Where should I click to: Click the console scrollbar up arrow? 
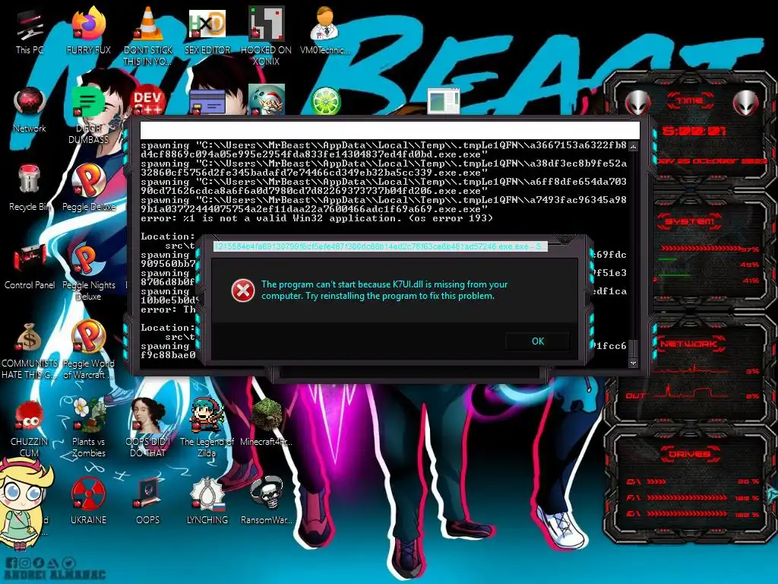pos(633,147)
